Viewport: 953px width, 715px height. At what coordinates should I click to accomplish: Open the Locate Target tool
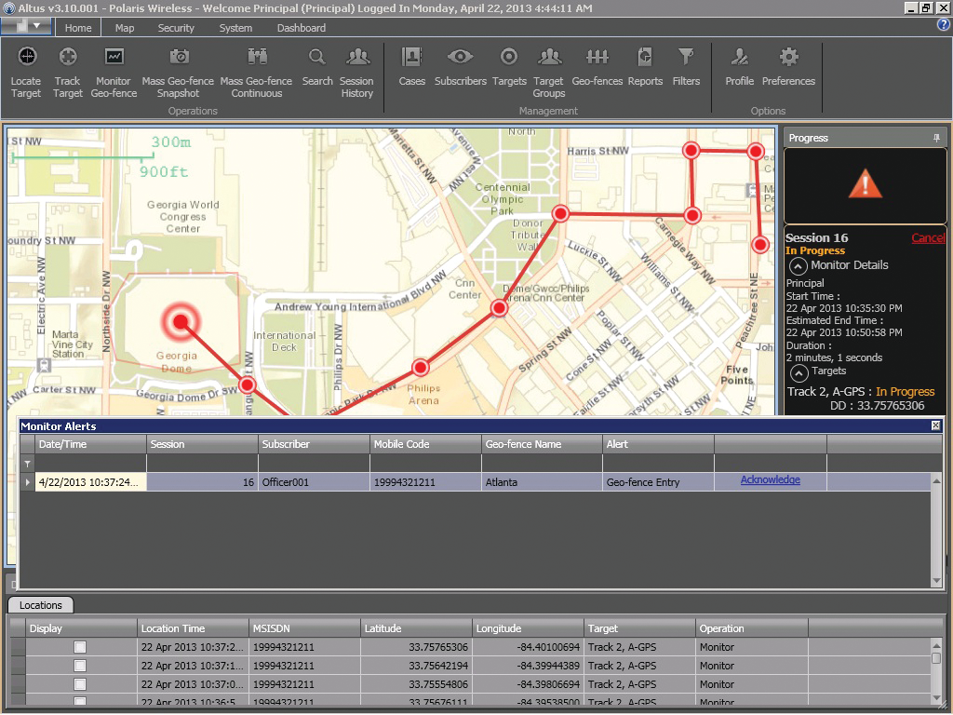click(x=26, y=72)
